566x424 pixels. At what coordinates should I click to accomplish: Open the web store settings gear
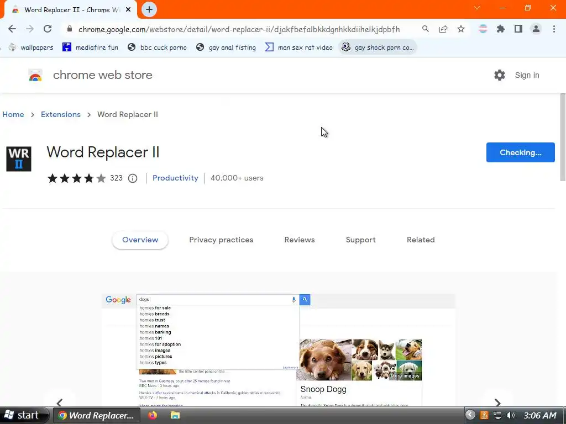(500, 75)
